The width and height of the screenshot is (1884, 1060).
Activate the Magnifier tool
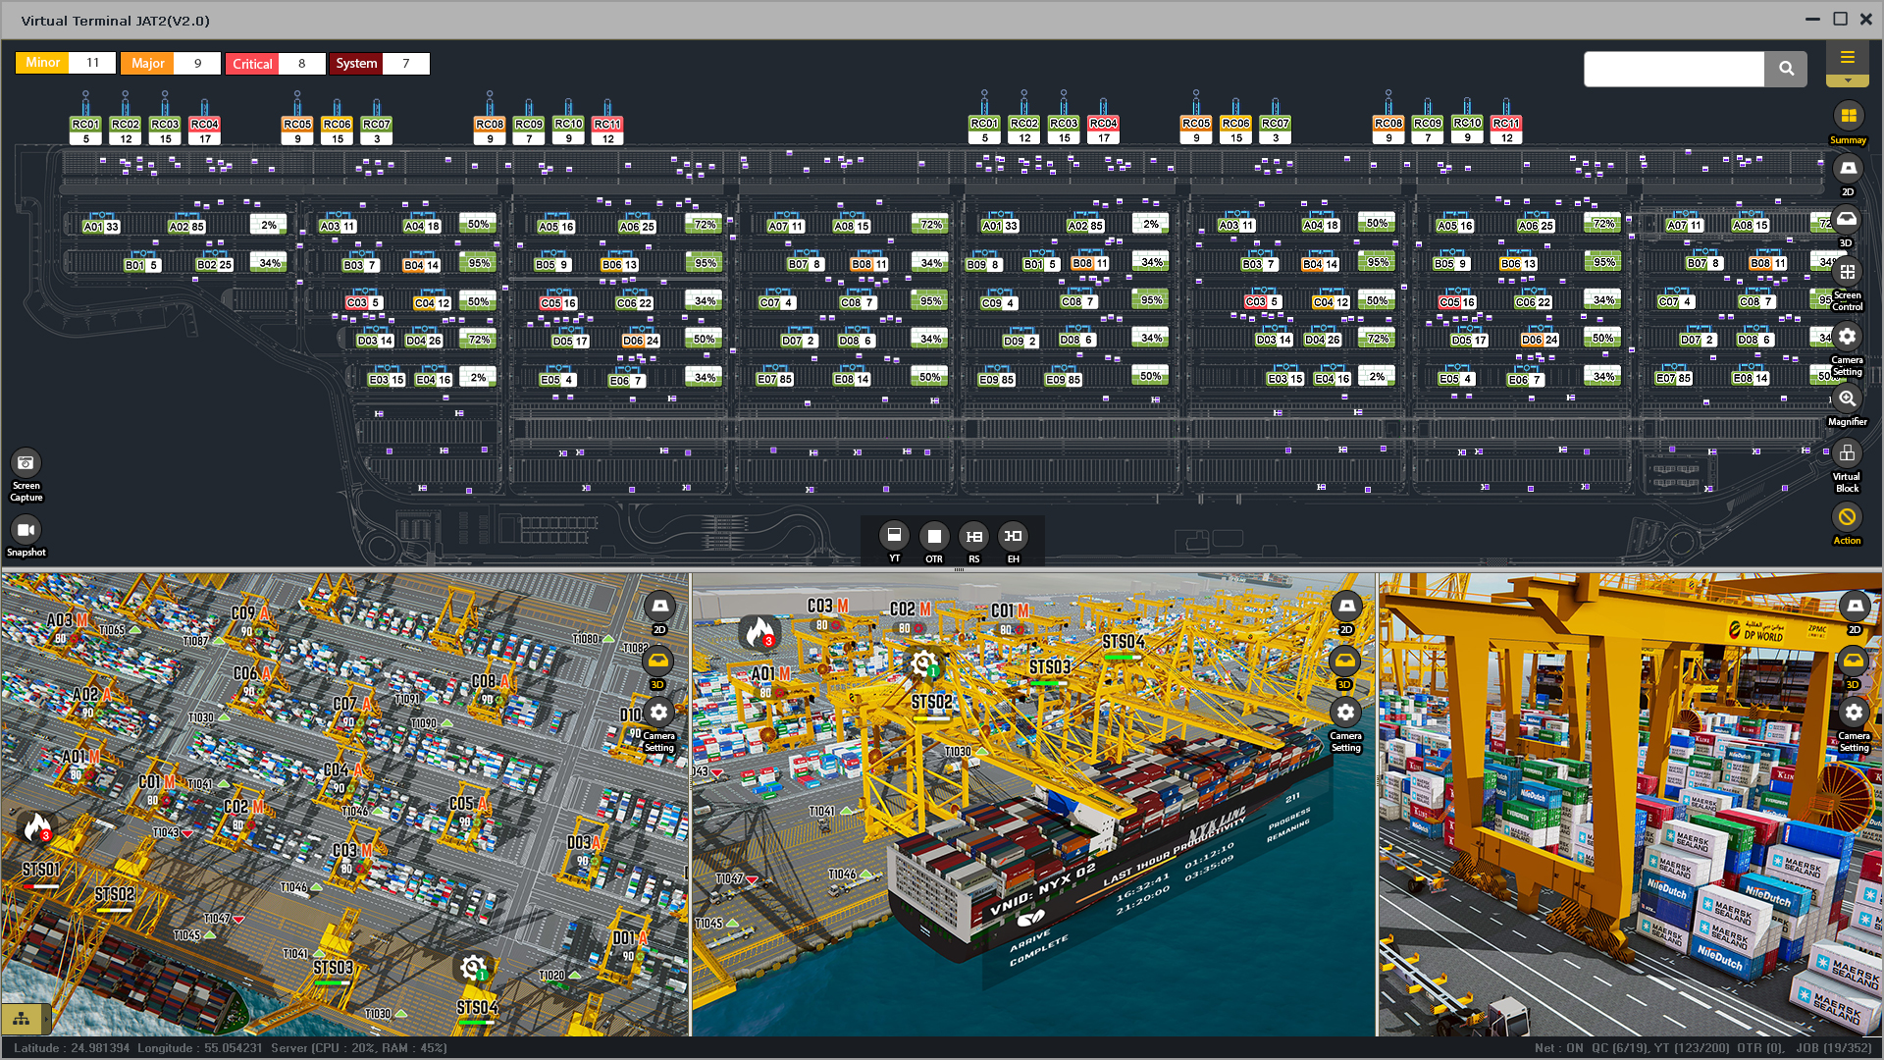pyautogui.click(x=1847, y=398)
